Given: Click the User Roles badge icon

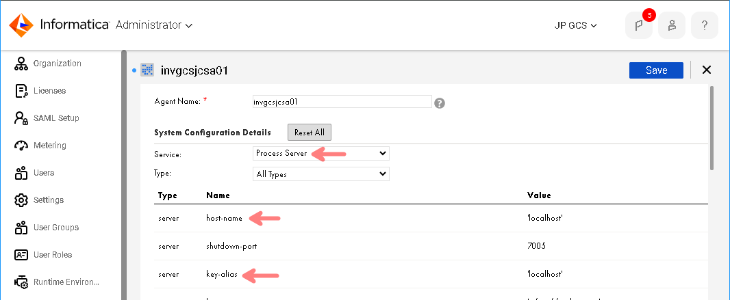Looking at the screenshot, I should point(21,255).
